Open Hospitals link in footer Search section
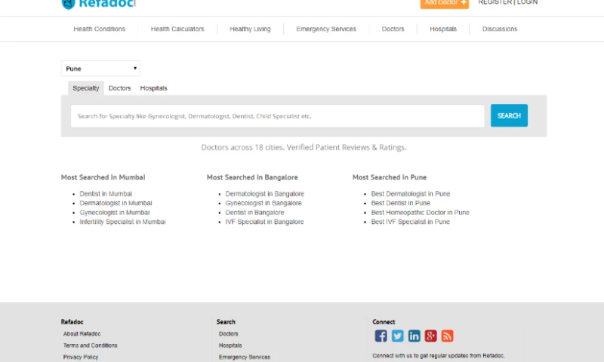Image resolution: width=604 pixels, height=362 pixels. [230, 345]
